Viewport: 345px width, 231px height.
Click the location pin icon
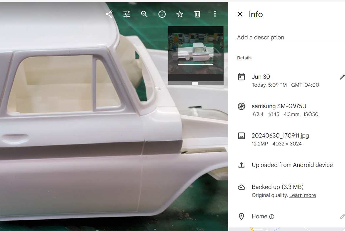coord(241,217)
